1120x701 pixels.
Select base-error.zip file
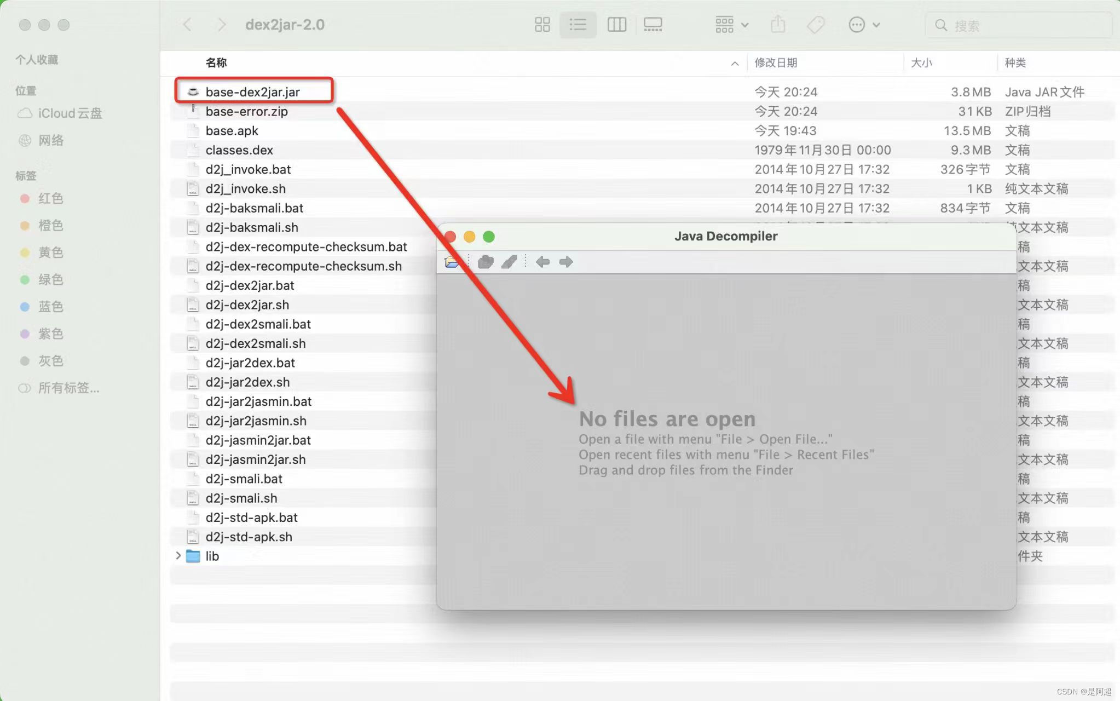point(246,111)
